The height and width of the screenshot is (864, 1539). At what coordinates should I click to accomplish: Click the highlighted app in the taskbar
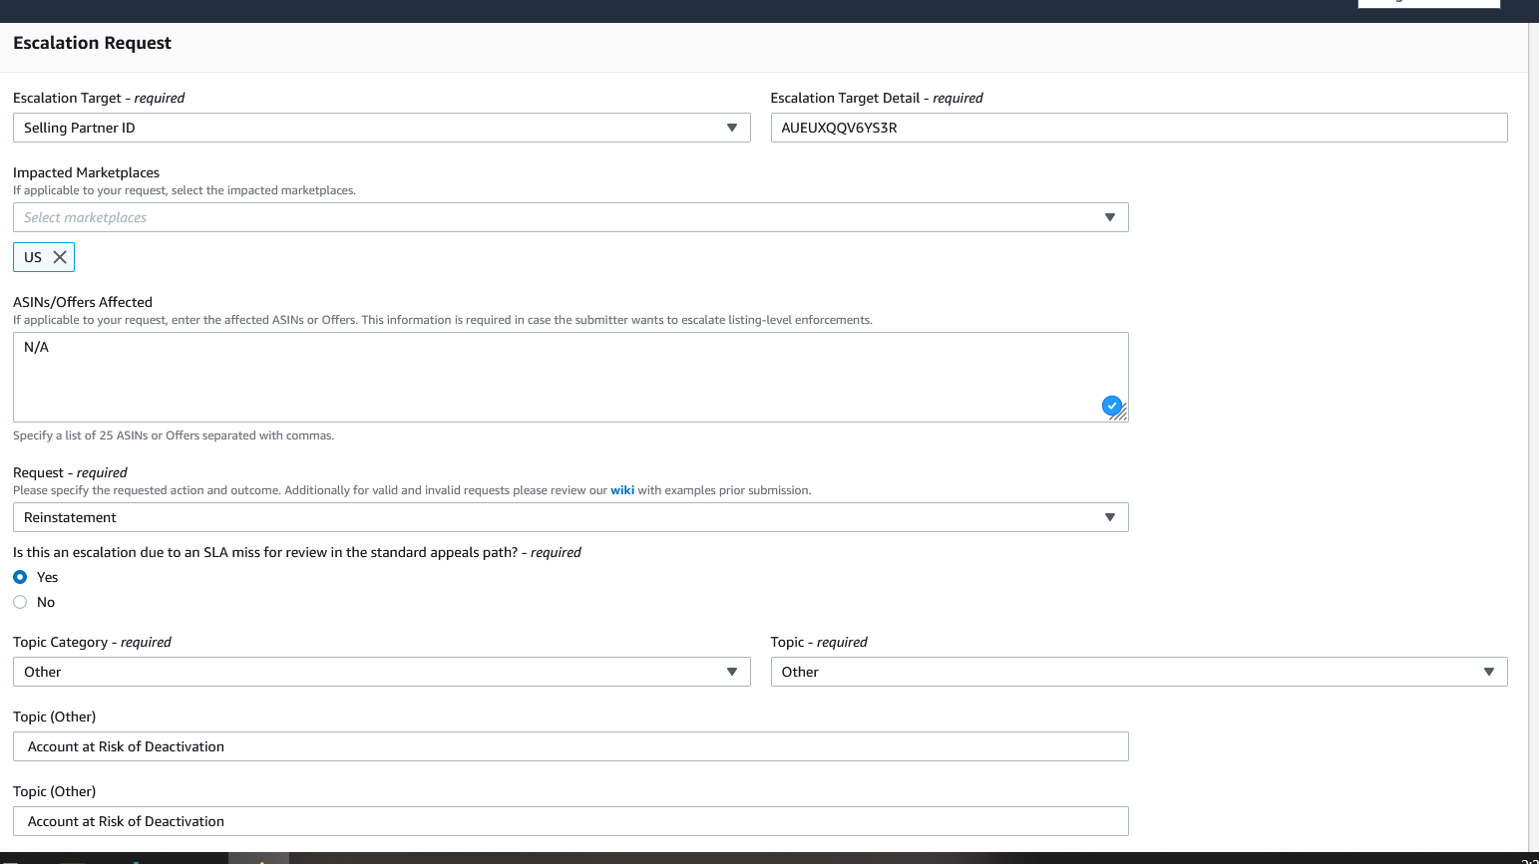coord(258,858)
